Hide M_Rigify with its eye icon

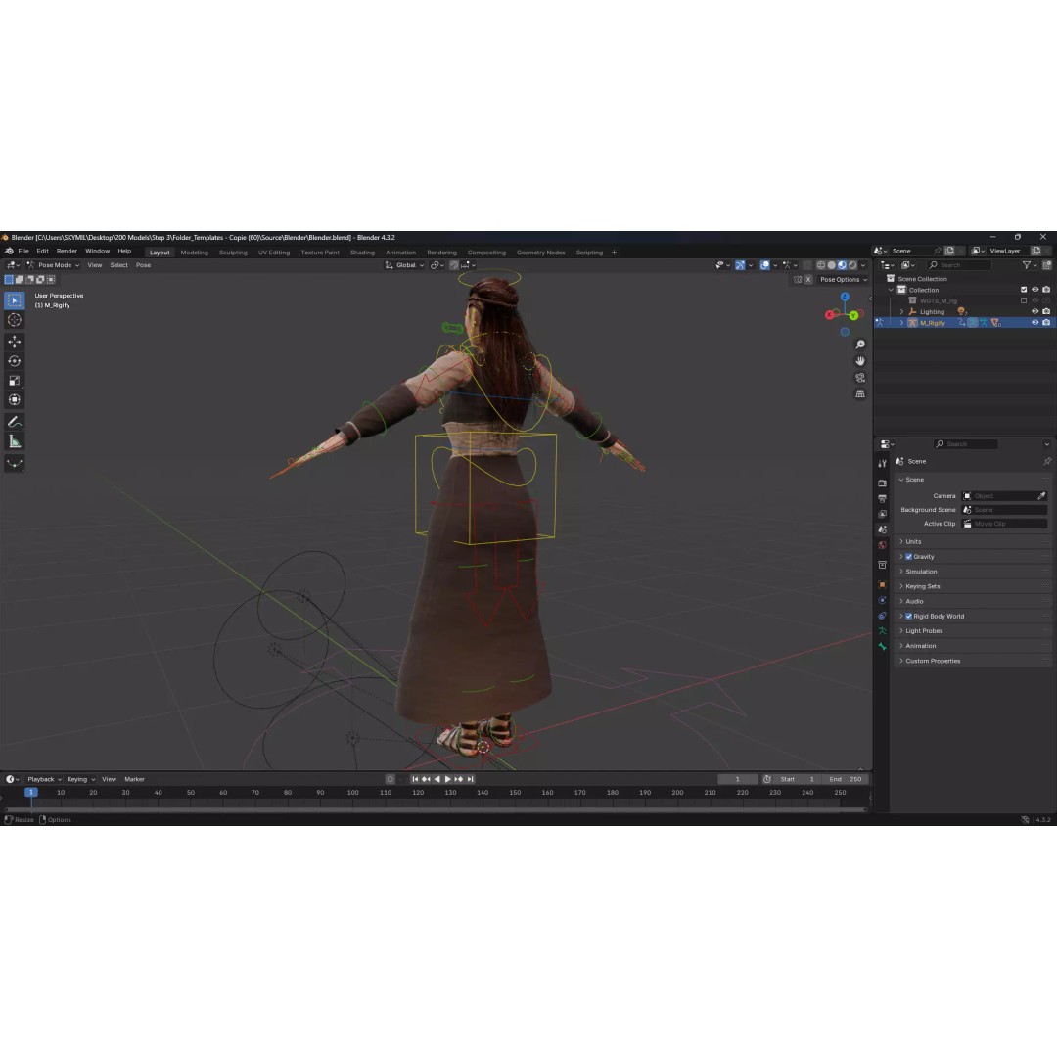pyautogui.click(x=1034, y=323)
